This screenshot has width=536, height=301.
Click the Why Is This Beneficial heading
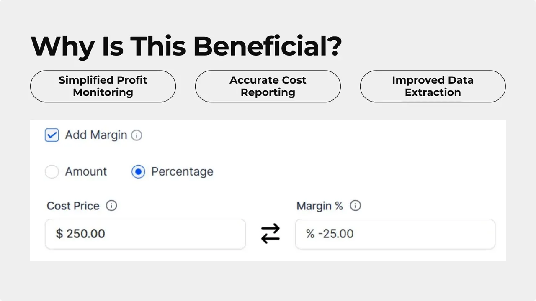coord(186,46)
